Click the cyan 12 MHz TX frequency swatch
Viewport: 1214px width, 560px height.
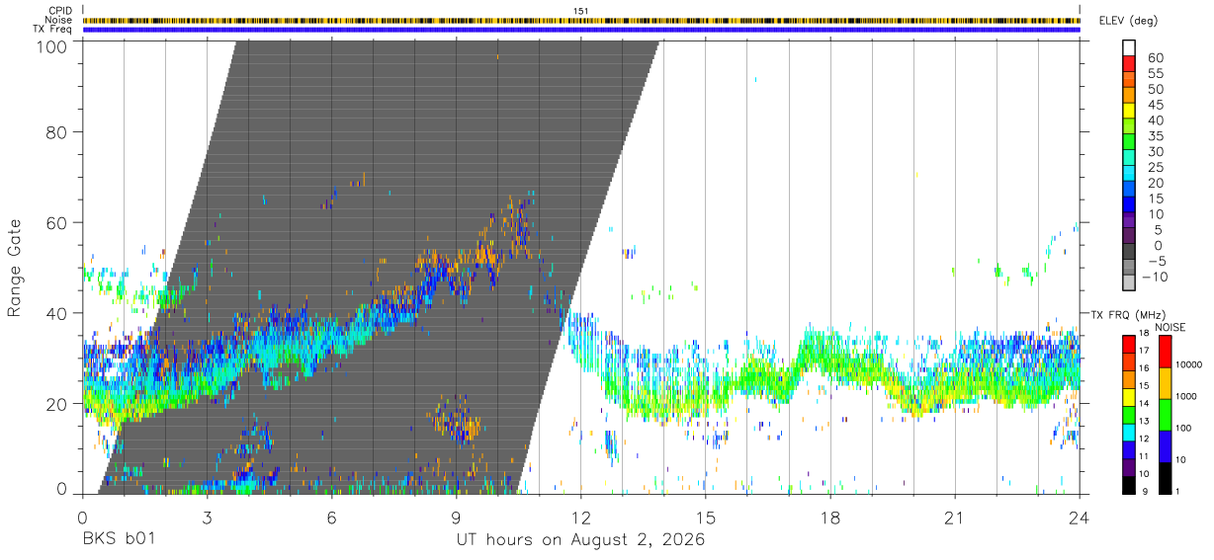click(1129, 432)
